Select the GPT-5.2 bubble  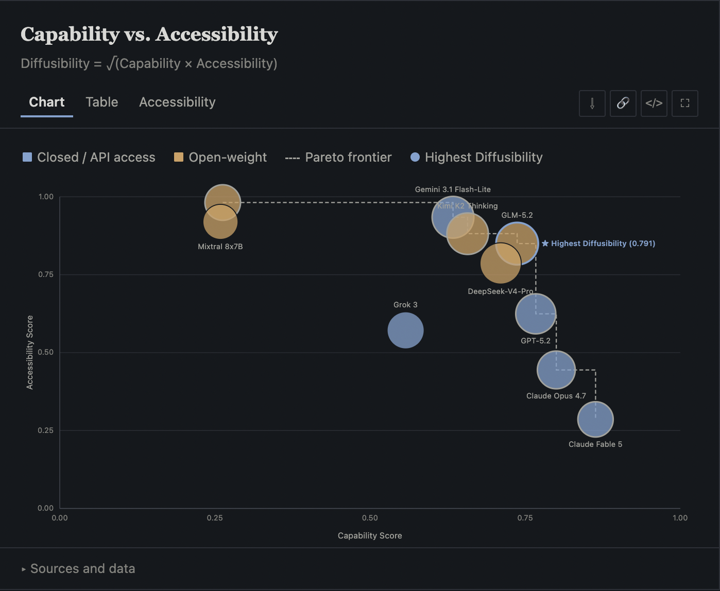click(536, 314)
